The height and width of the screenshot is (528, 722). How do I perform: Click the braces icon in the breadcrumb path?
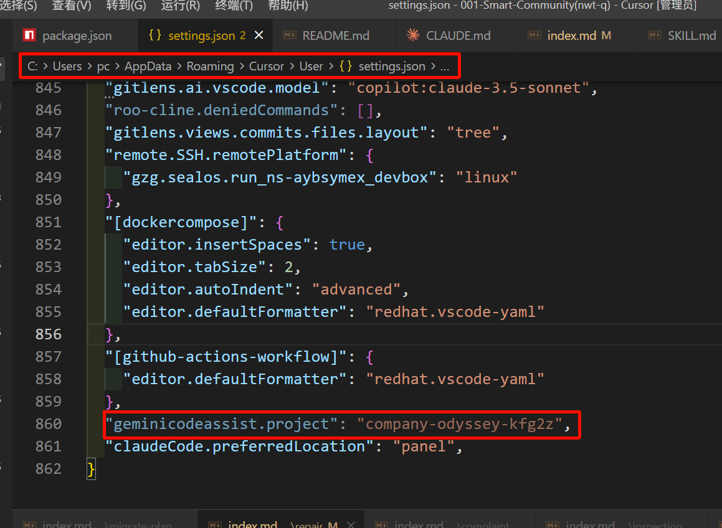[346, 66]
